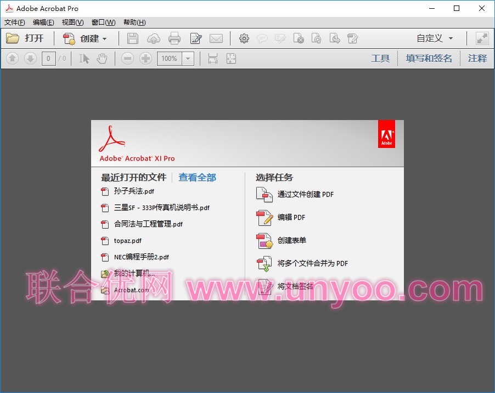Click the speech bubble comment icon
Image resolution: width=495 pixels, height=393 pixels.
click(x=262, y=38)
